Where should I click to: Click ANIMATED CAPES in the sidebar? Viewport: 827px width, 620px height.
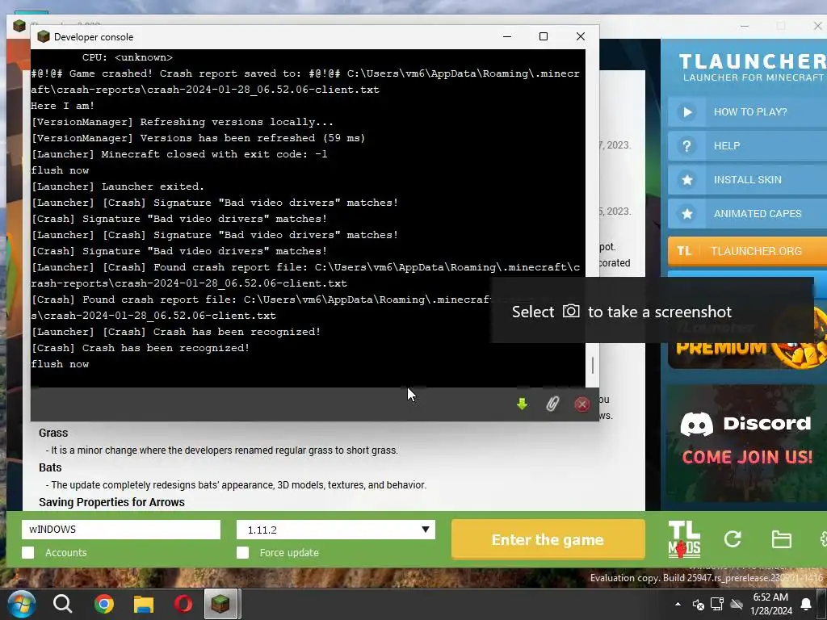(747, 213)
